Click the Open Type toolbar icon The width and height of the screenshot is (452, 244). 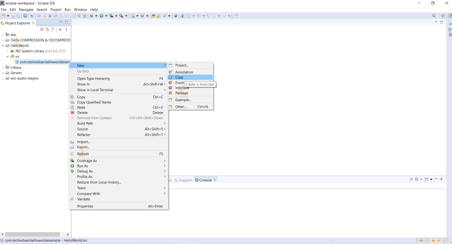153,16
